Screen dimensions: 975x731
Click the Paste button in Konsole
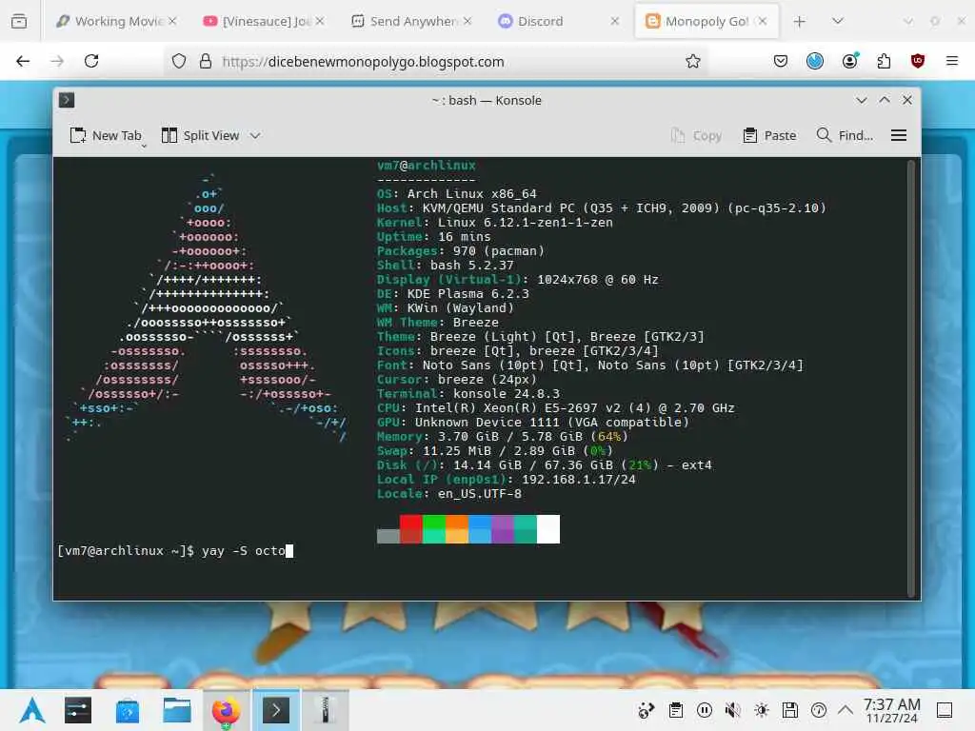[769, 135]
